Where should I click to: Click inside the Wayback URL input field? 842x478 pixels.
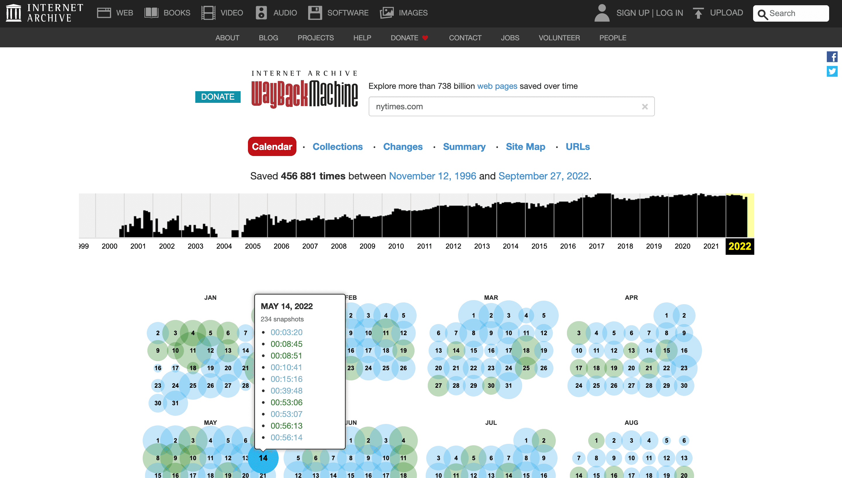coord(503,107)
